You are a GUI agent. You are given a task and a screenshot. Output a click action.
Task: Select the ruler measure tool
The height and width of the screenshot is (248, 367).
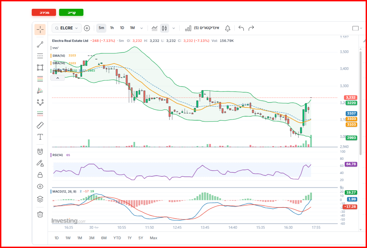(x=40, y=125)
